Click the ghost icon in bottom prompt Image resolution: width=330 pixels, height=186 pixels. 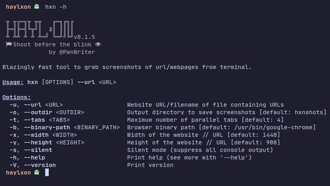click(37, 173)
